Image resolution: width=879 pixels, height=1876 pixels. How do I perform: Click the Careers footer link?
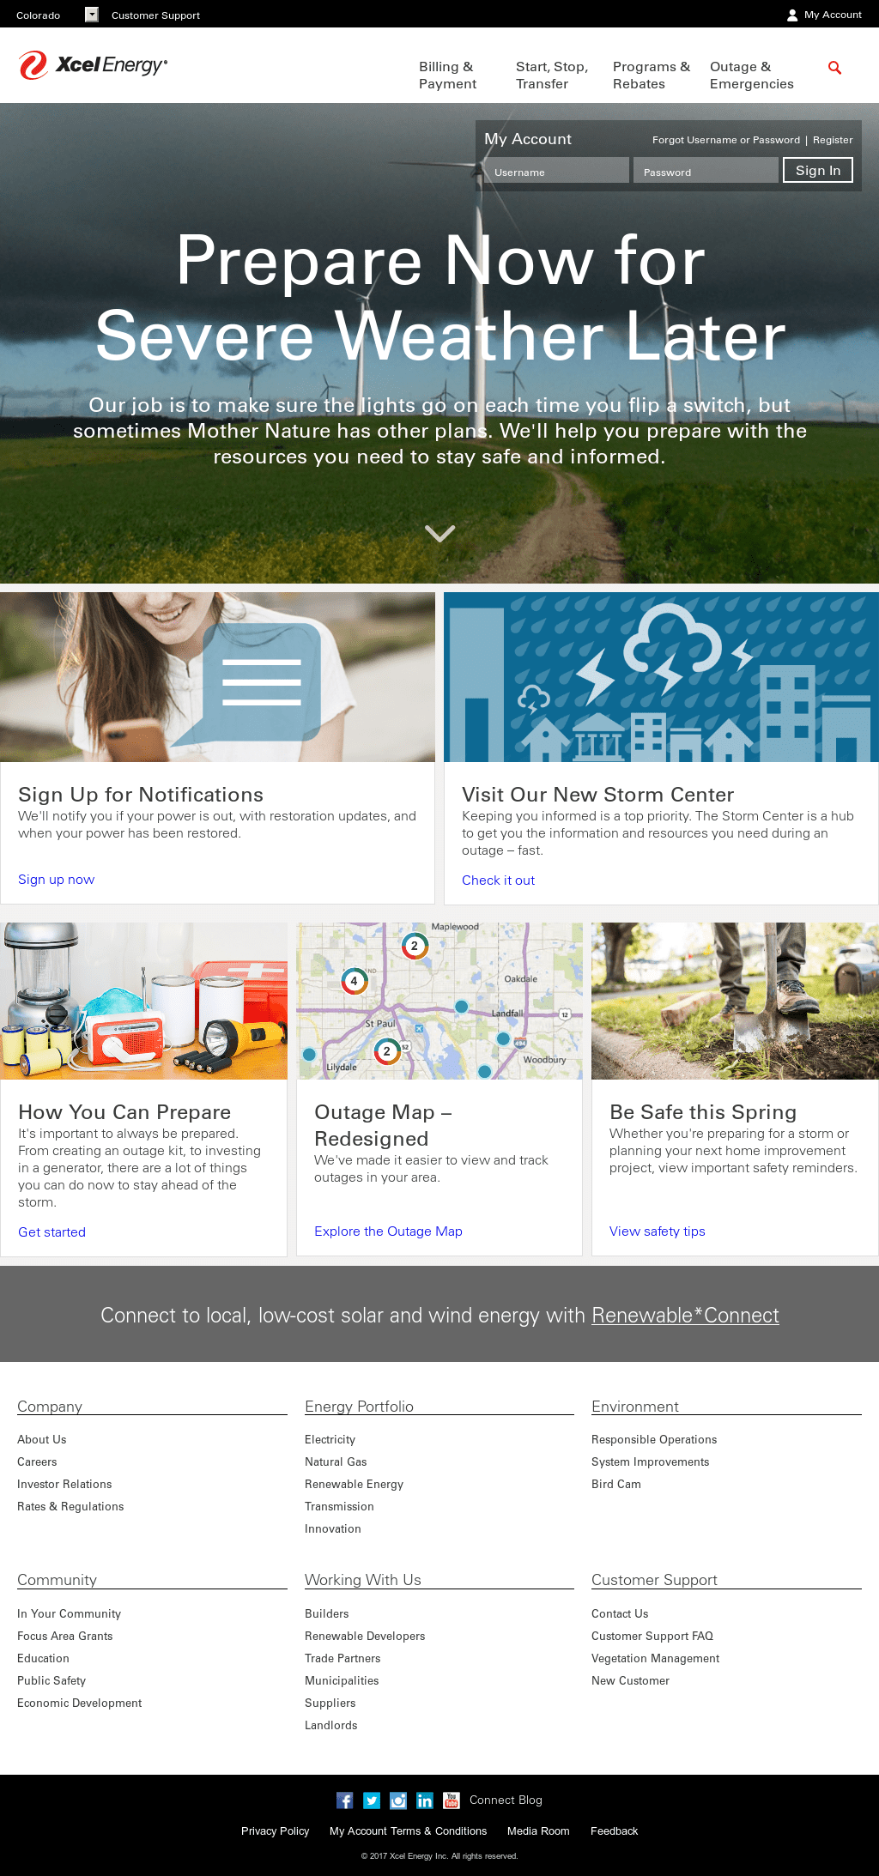tap(37, 1462)
